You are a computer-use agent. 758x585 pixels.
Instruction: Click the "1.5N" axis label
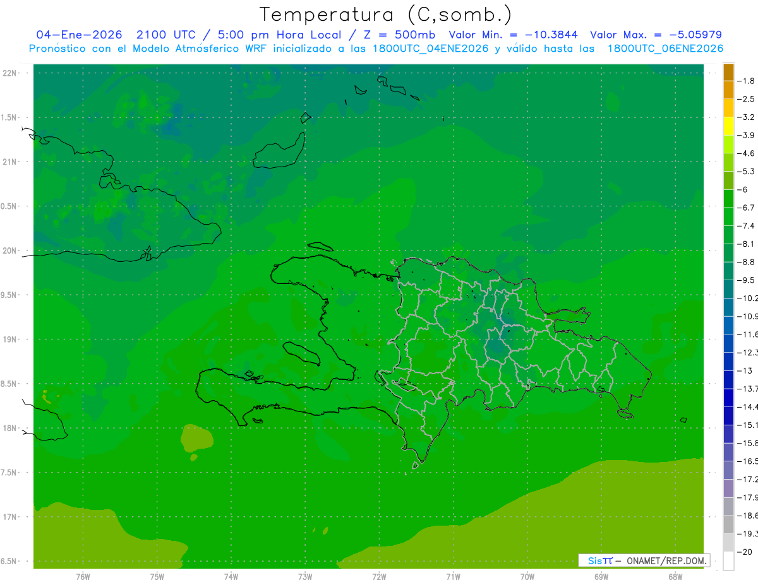tap(9, 117)
